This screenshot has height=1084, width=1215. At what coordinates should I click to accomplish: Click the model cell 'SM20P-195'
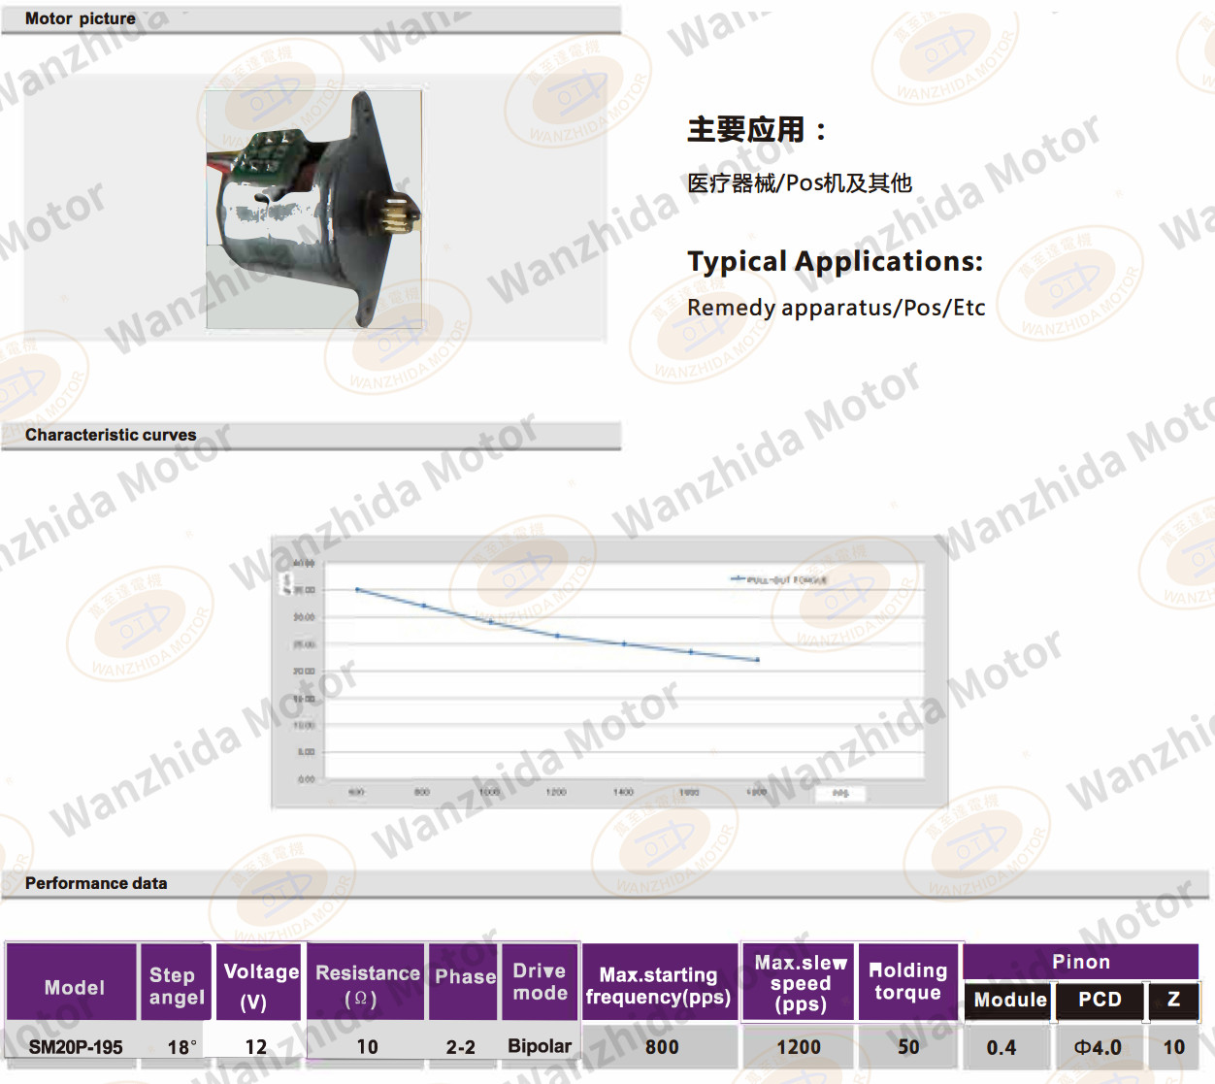(x=76, y=1047)
